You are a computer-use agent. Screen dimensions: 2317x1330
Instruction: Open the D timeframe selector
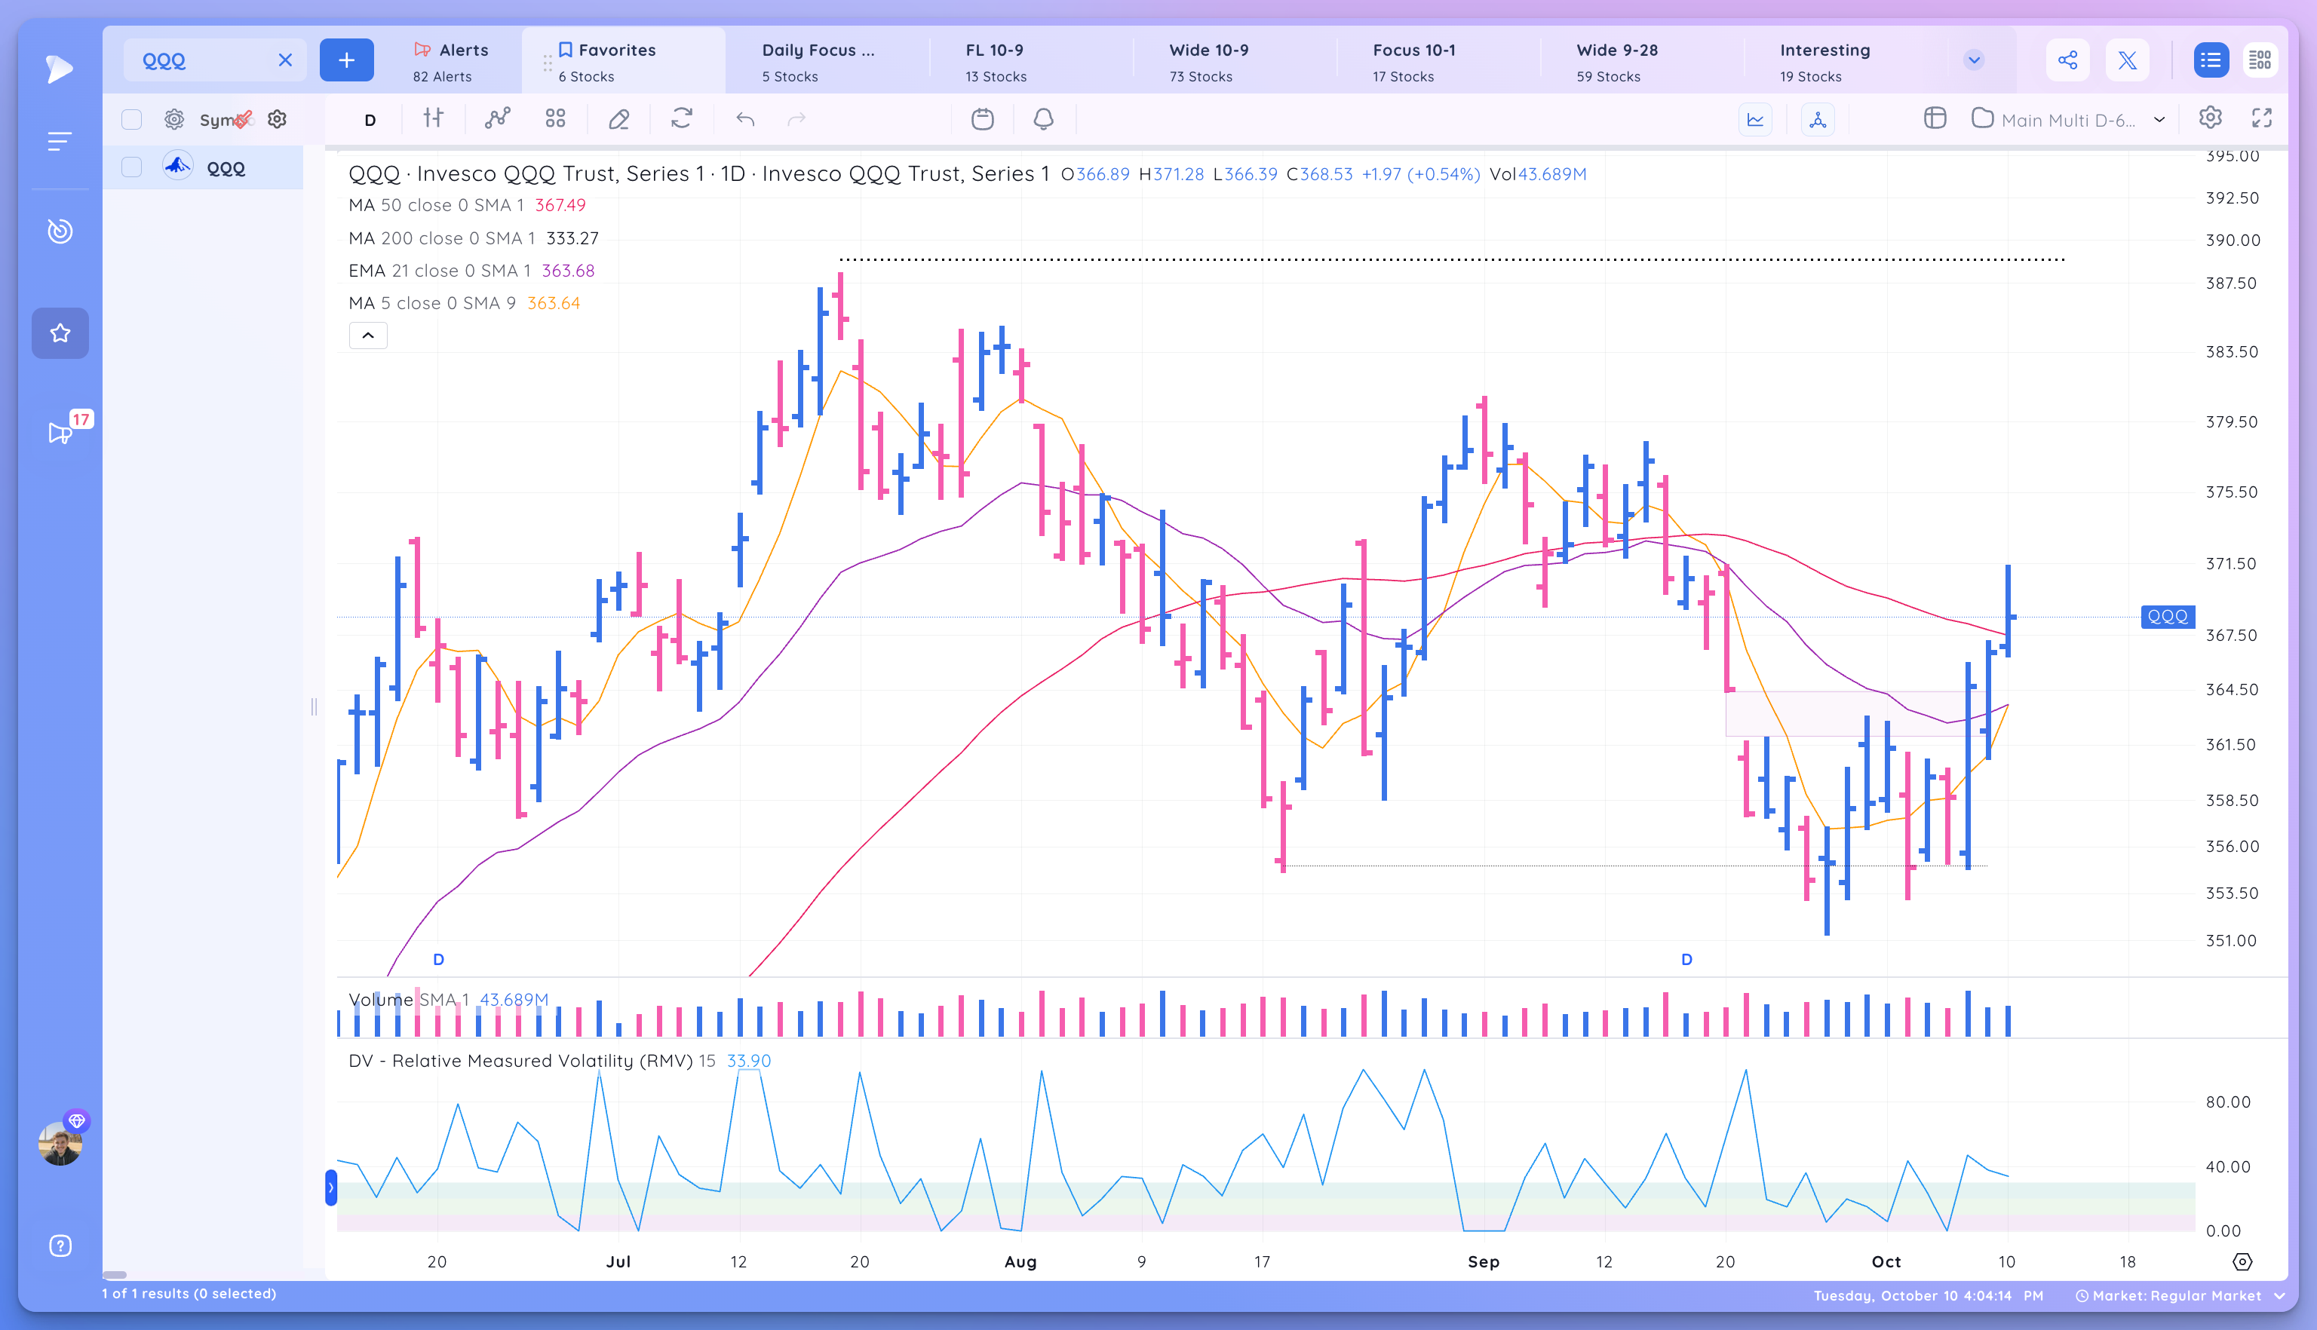370,120
